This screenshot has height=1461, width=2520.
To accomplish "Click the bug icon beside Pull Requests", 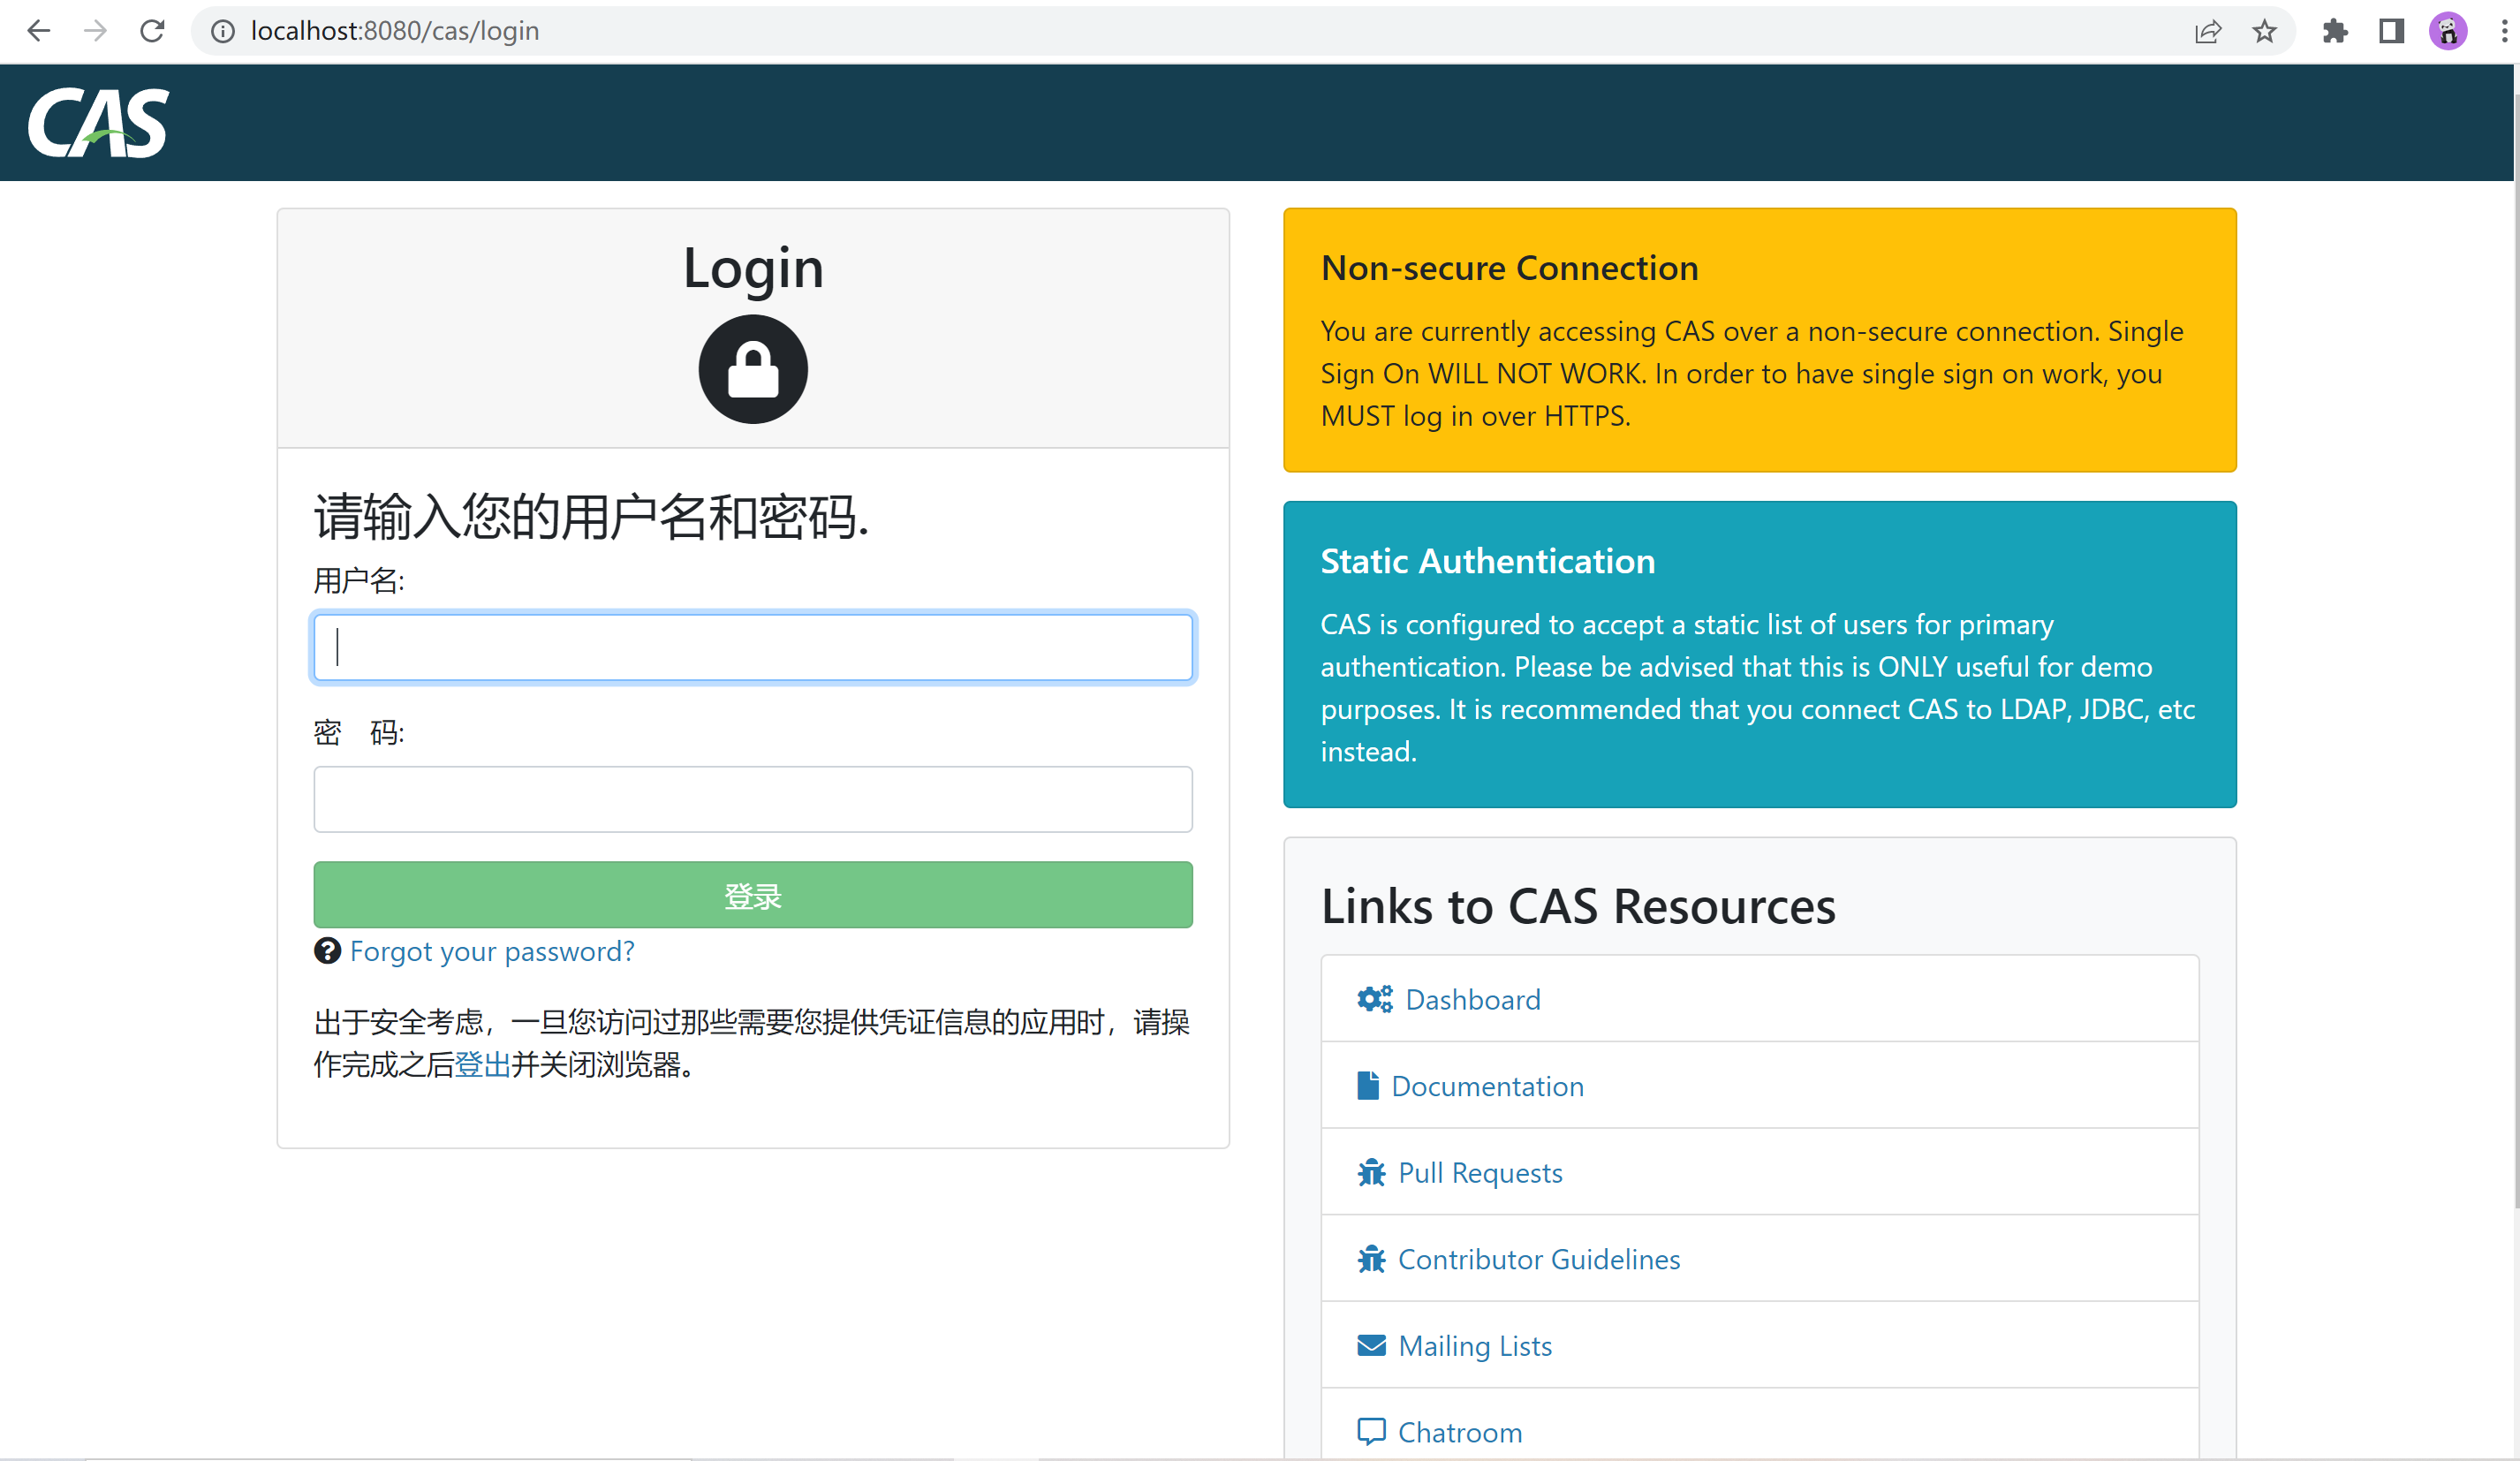I will (1371, 1172).
